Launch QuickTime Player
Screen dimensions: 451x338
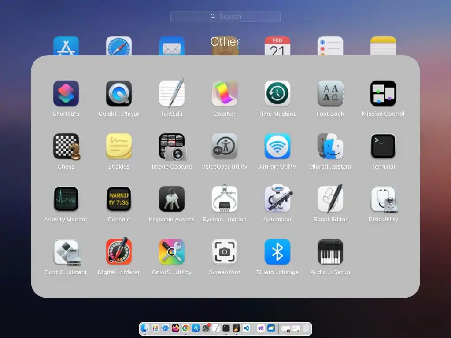[119, 93]
